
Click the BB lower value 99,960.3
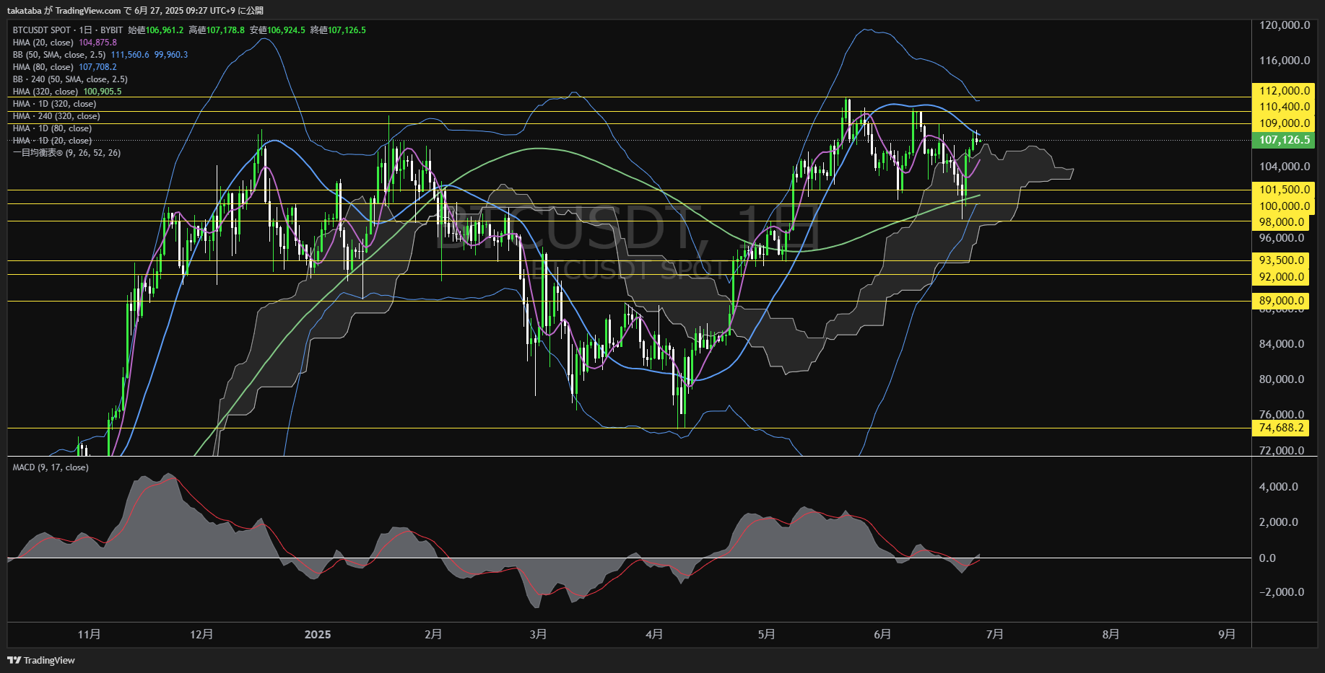tap(171, 55)
